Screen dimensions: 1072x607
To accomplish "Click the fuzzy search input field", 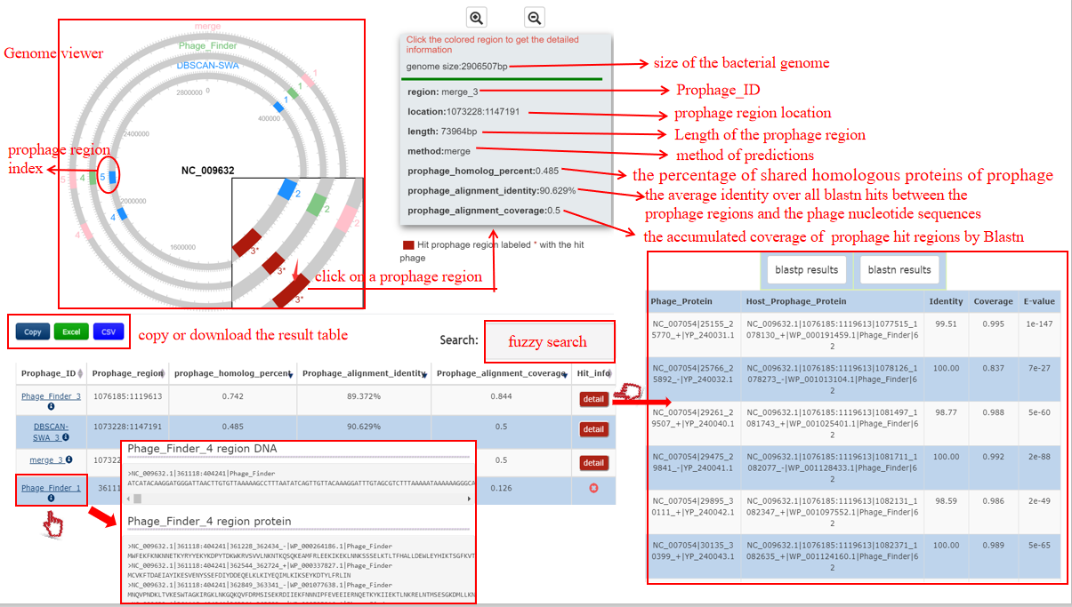I will (549, 341).
